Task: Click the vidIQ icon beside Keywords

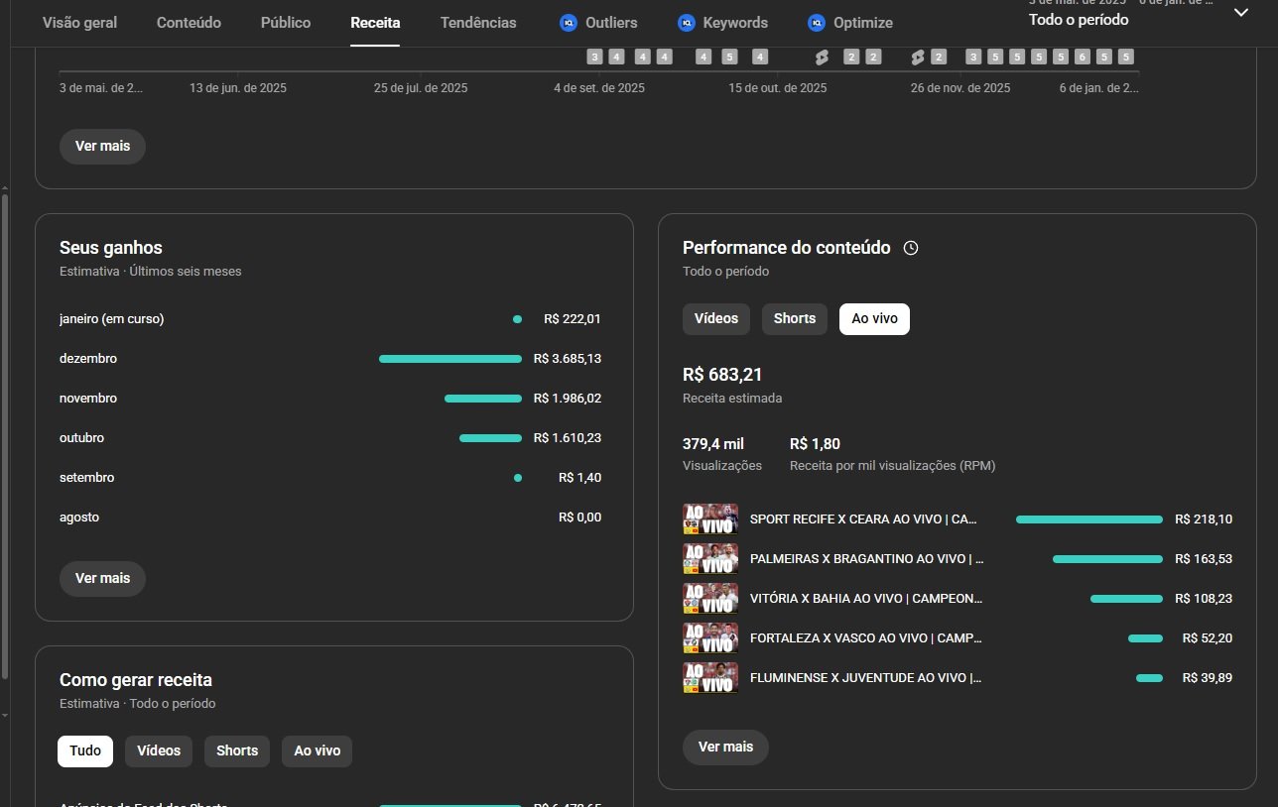Action: pos(686,23)
